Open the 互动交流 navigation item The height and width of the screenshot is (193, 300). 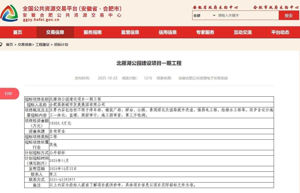click(x=243, y=32)
